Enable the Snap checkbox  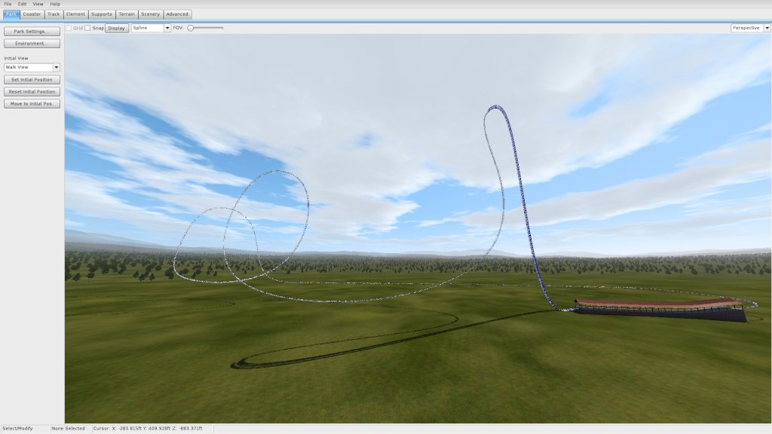coord(87,28)
